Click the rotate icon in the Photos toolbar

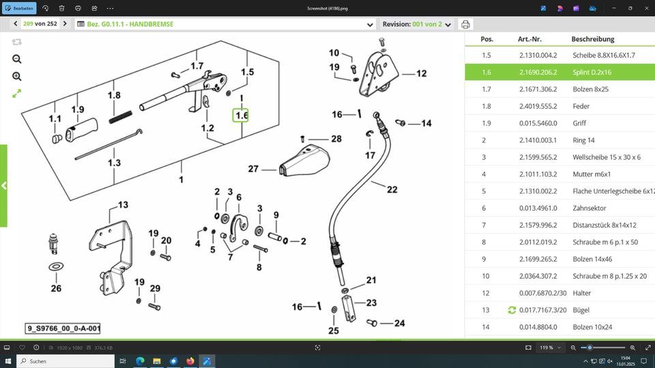coord(45,8)
